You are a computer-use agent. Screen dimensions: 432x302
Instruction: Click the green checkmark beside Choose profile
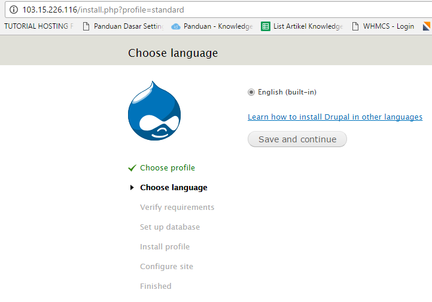132,168
